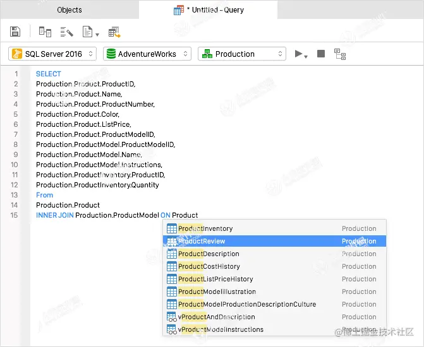Click the ProductInventory table icon
This screenshot has height=347, width=424.
coord(172,228)
